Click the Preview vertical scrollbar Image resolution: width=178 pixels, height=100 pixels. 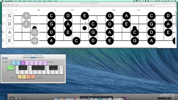click(176, 19)
